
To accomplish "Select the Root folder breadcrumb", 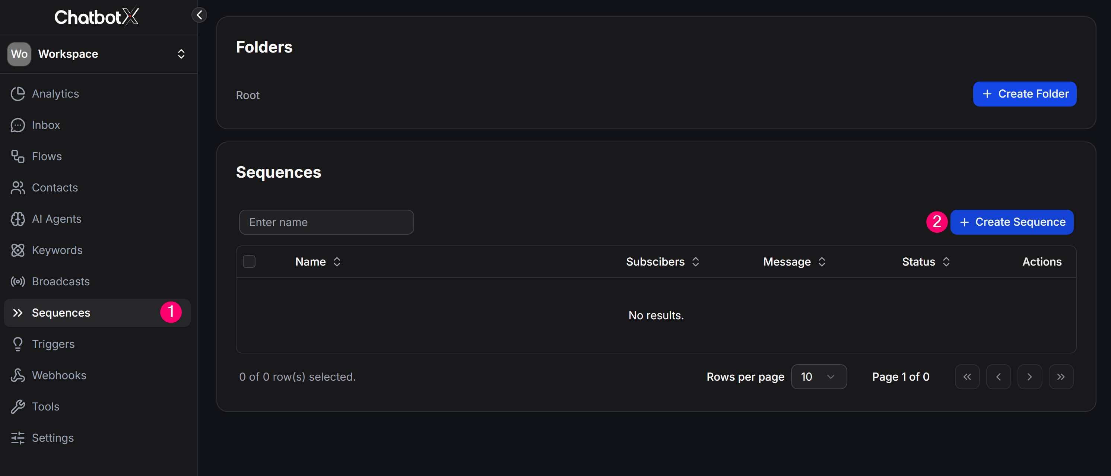I will pyautogui.click(x=248, y=95).
